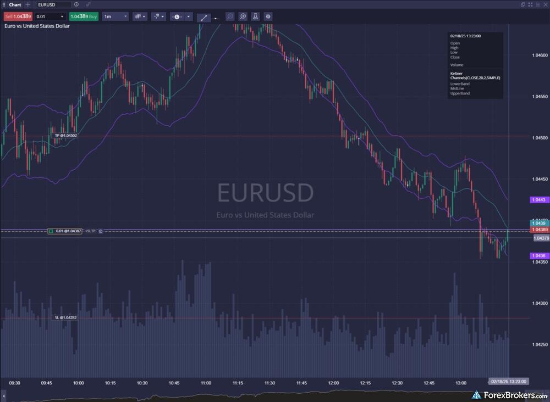Select the Chart tab

click(15, 4)
